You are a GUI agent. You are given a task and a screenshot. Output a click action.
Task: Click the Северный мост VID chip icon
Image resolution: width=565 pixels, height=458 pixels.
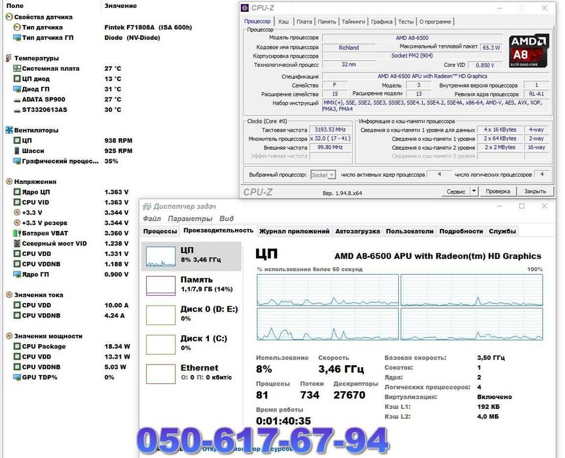click(16, 243)
